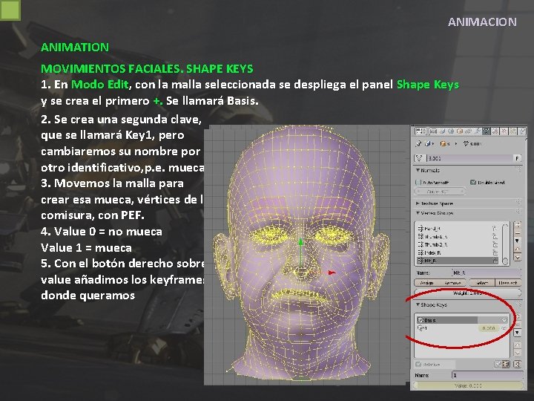The width and height of the screenshot is (534, 401).
Task: Open the shape key specials menu arrow
Action: pos(518,333)
